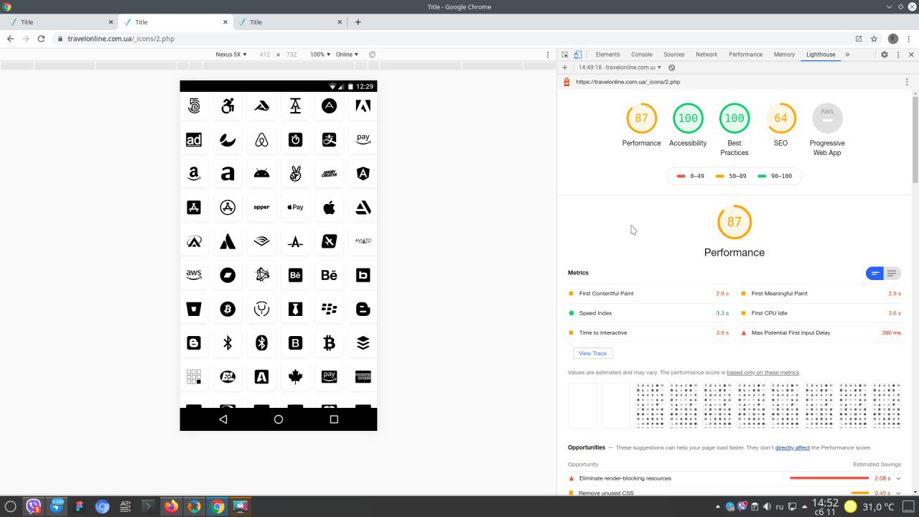This screenshot has height=517, width=919.
Task: Tap the Adobe logo icon
Action: click(363, 106)
